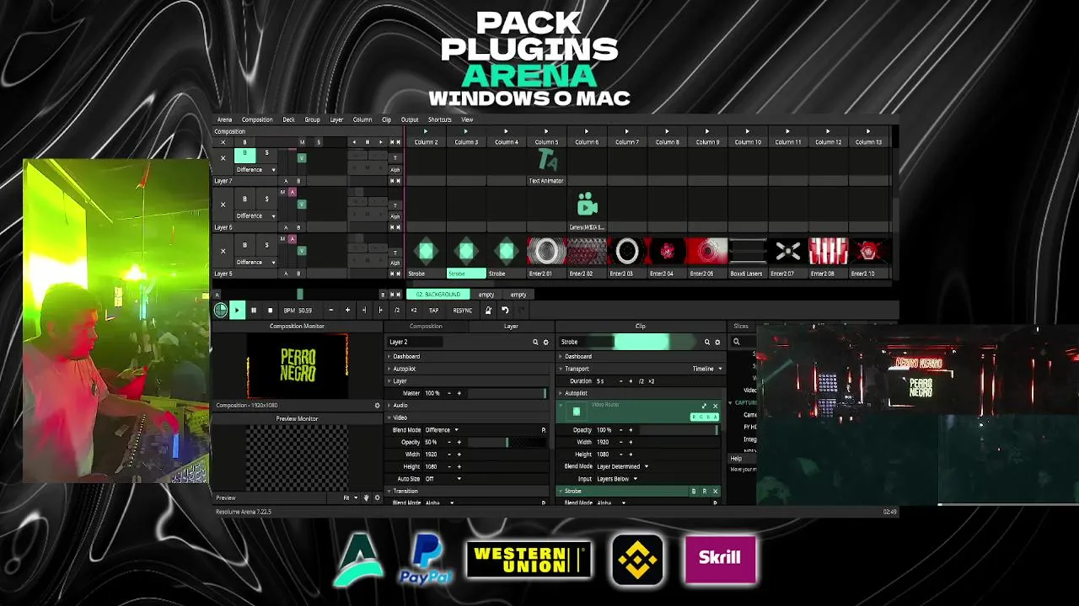
Task: Trigger Column 8 play arrow
Action: 667,131
